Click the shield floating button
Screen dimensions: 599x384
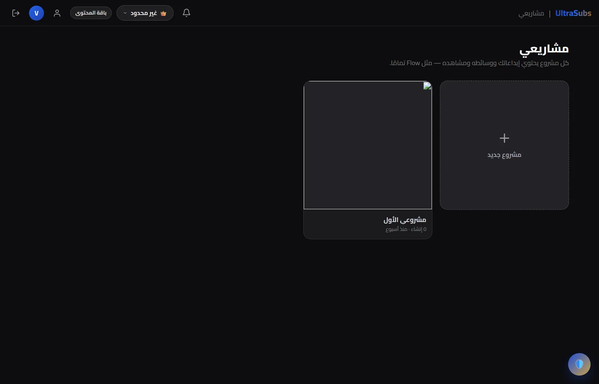pos(579,364)
